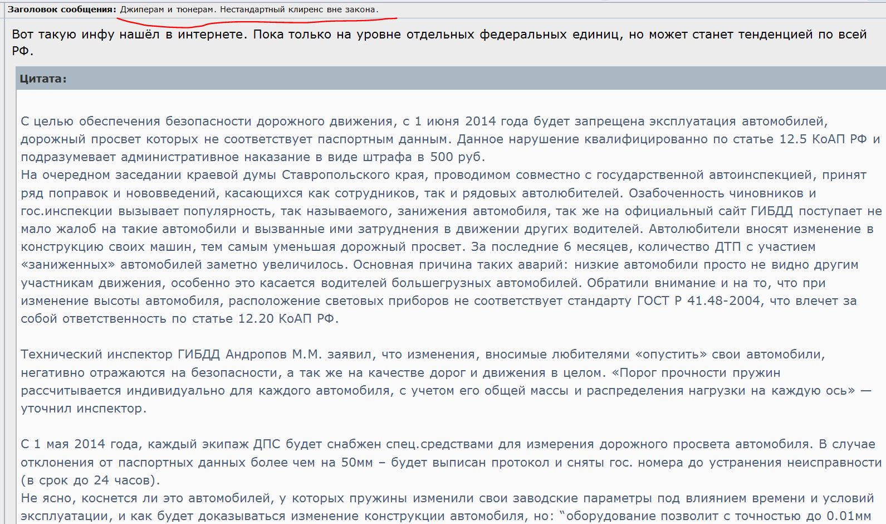Click the red hand-drawn underline under the title
The height and width of the screenshot is (524, 886).
tap(256, 22)
